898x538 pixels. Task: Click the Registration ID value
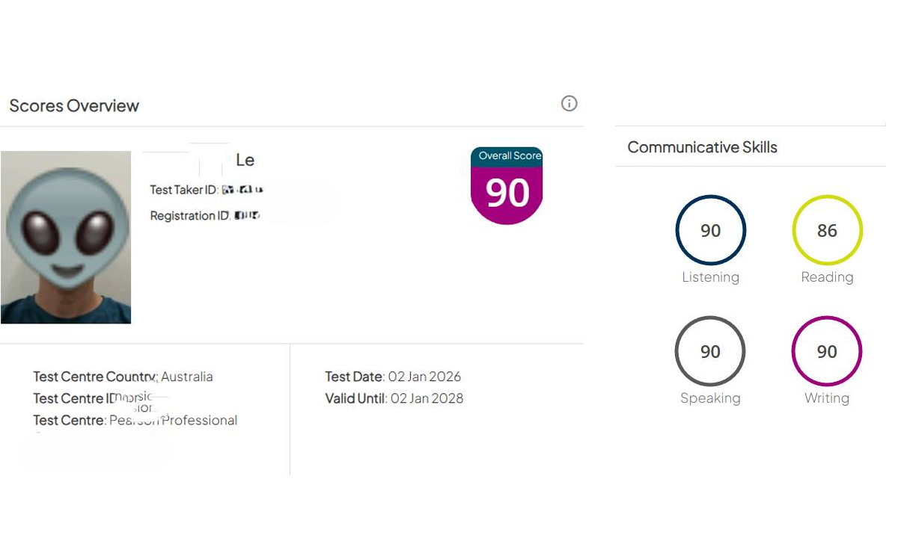(247, 216)
